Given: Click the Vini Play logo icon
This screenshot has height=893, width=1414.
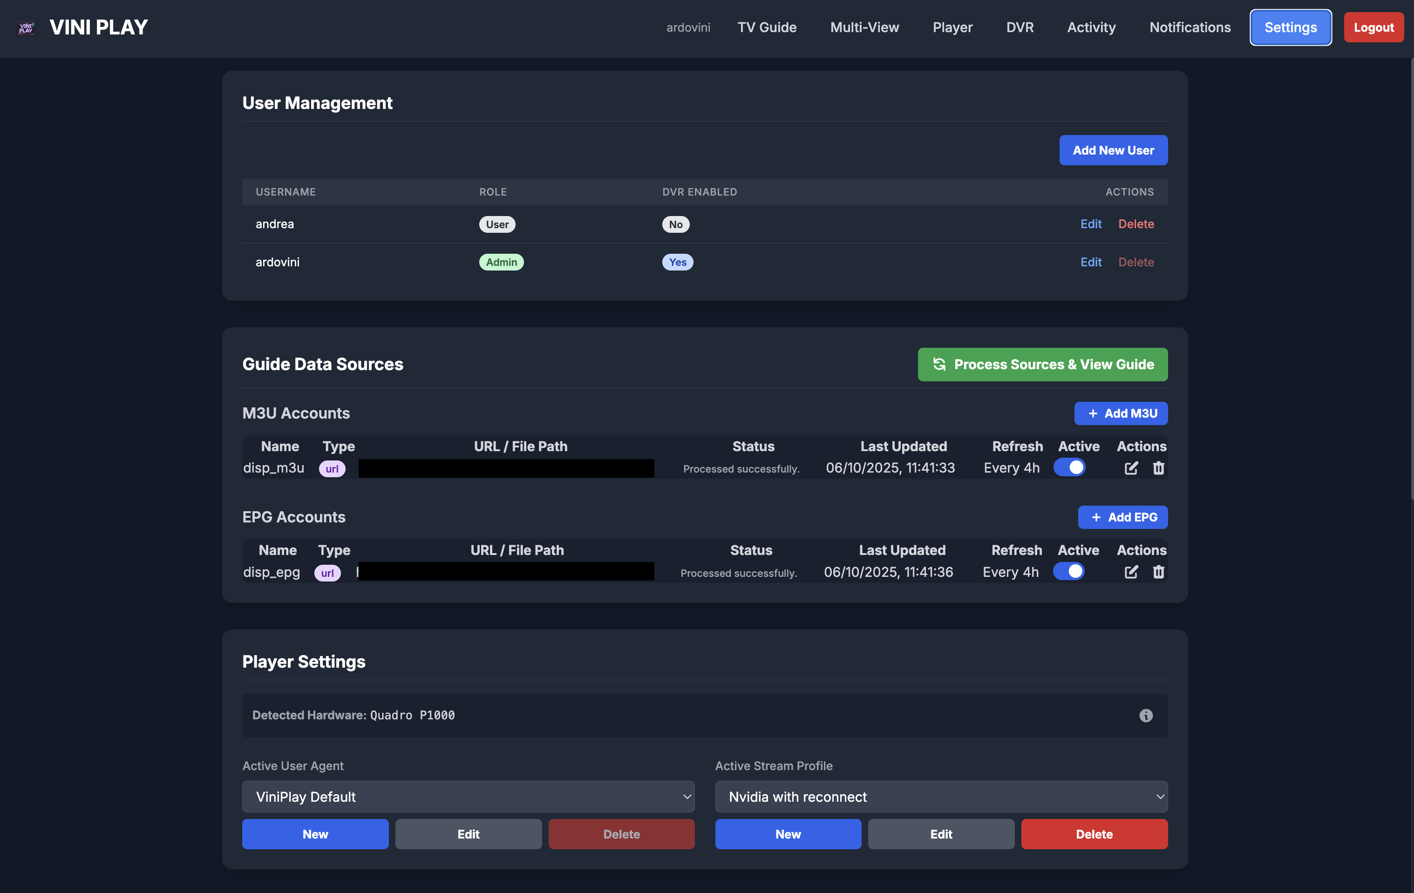Looking at the screenshot, I should pyautogui.click(x=26, y=27).
